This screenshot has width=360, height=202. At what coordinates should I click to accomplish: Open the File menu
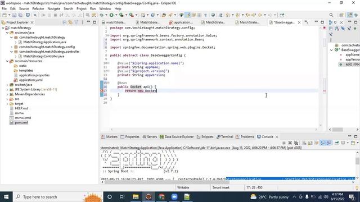(4, 8)
